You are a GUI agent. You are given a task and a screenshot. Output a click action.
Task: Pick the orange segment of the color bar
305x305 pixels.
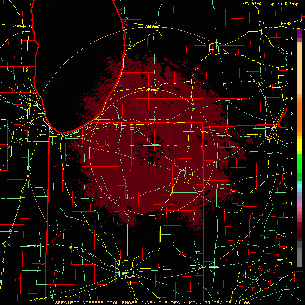pos(299,117)
